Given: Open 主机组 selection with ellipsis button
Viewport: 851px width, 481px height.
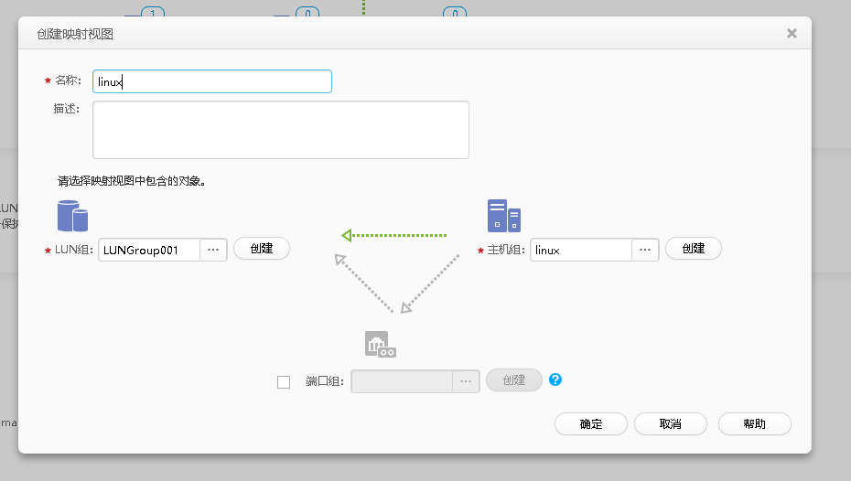Looking at the screenshot, I should (x=645, y=250).
